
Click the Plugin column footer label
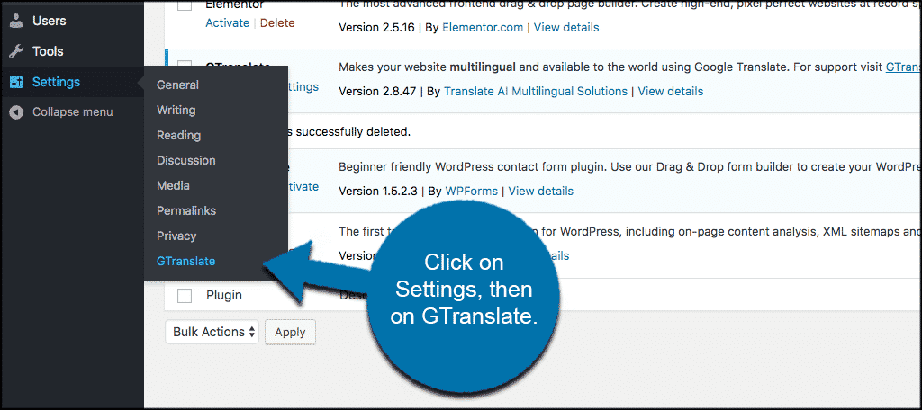click(224, 295)
